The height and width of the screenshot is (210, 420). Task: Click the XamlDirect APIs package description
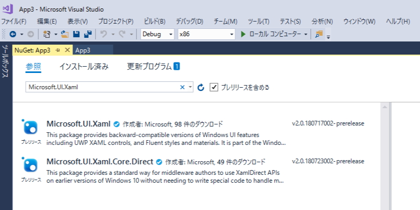pyautogui.click(x=165, y=176)
